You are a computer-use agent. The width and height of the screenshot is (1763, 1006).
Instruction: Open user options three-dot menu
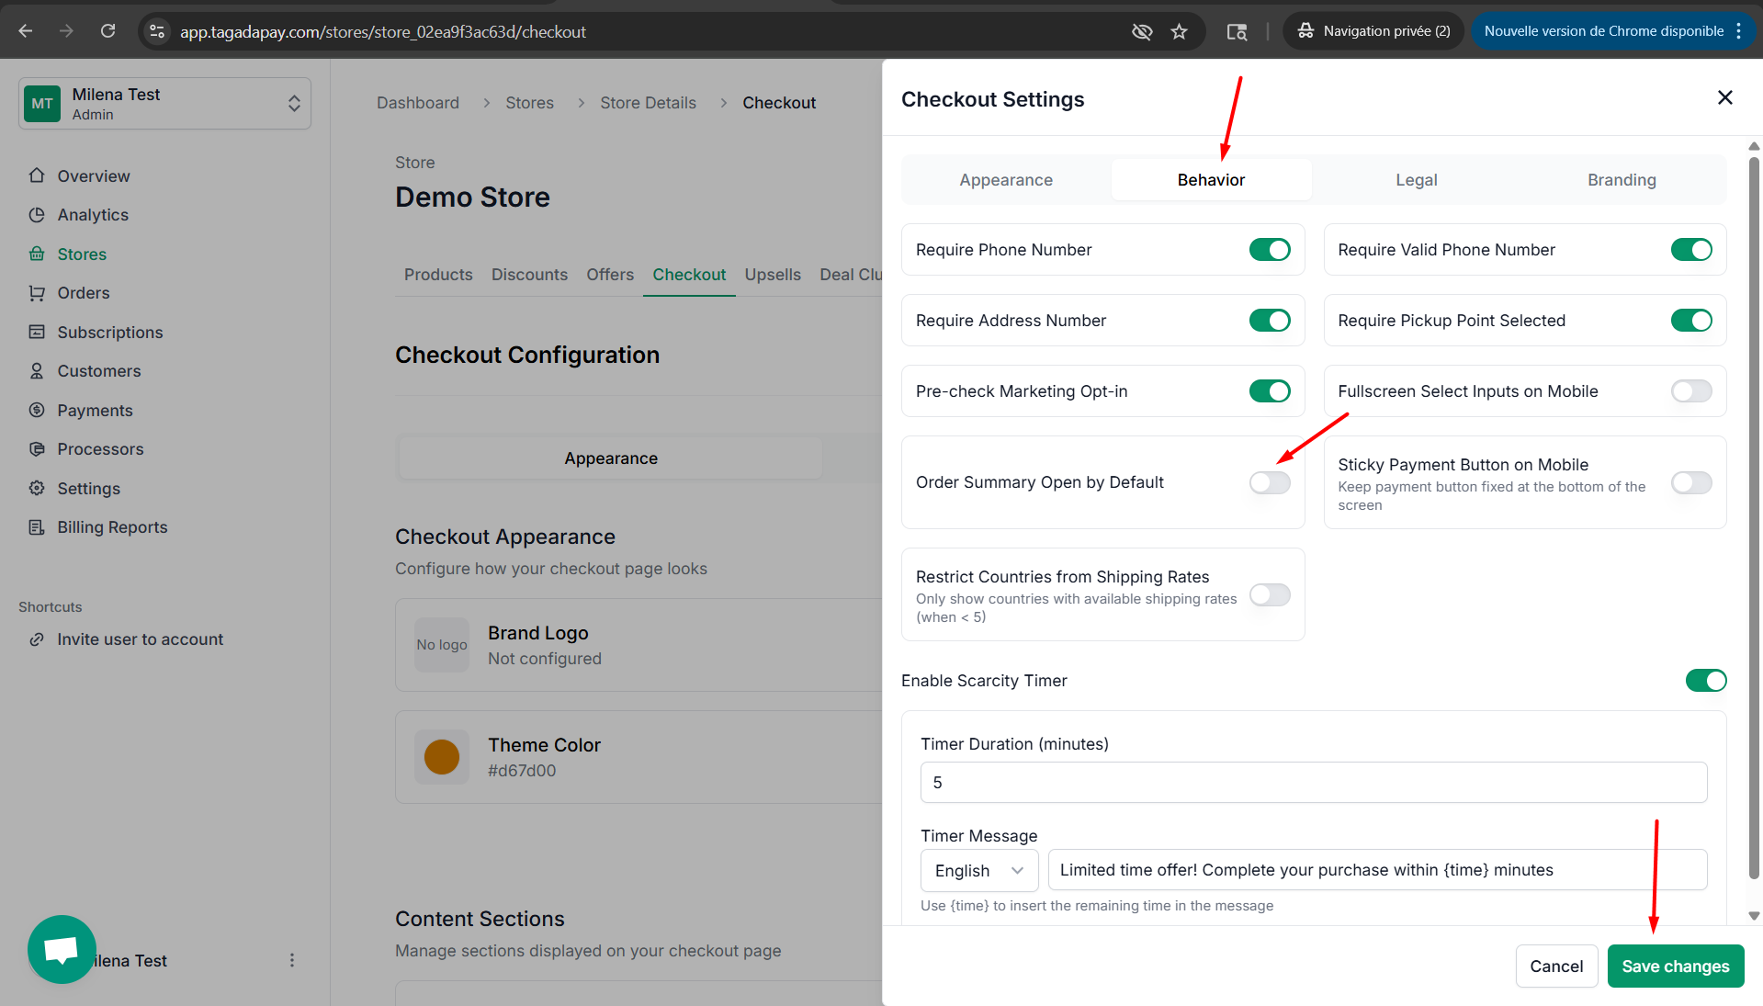292,960
